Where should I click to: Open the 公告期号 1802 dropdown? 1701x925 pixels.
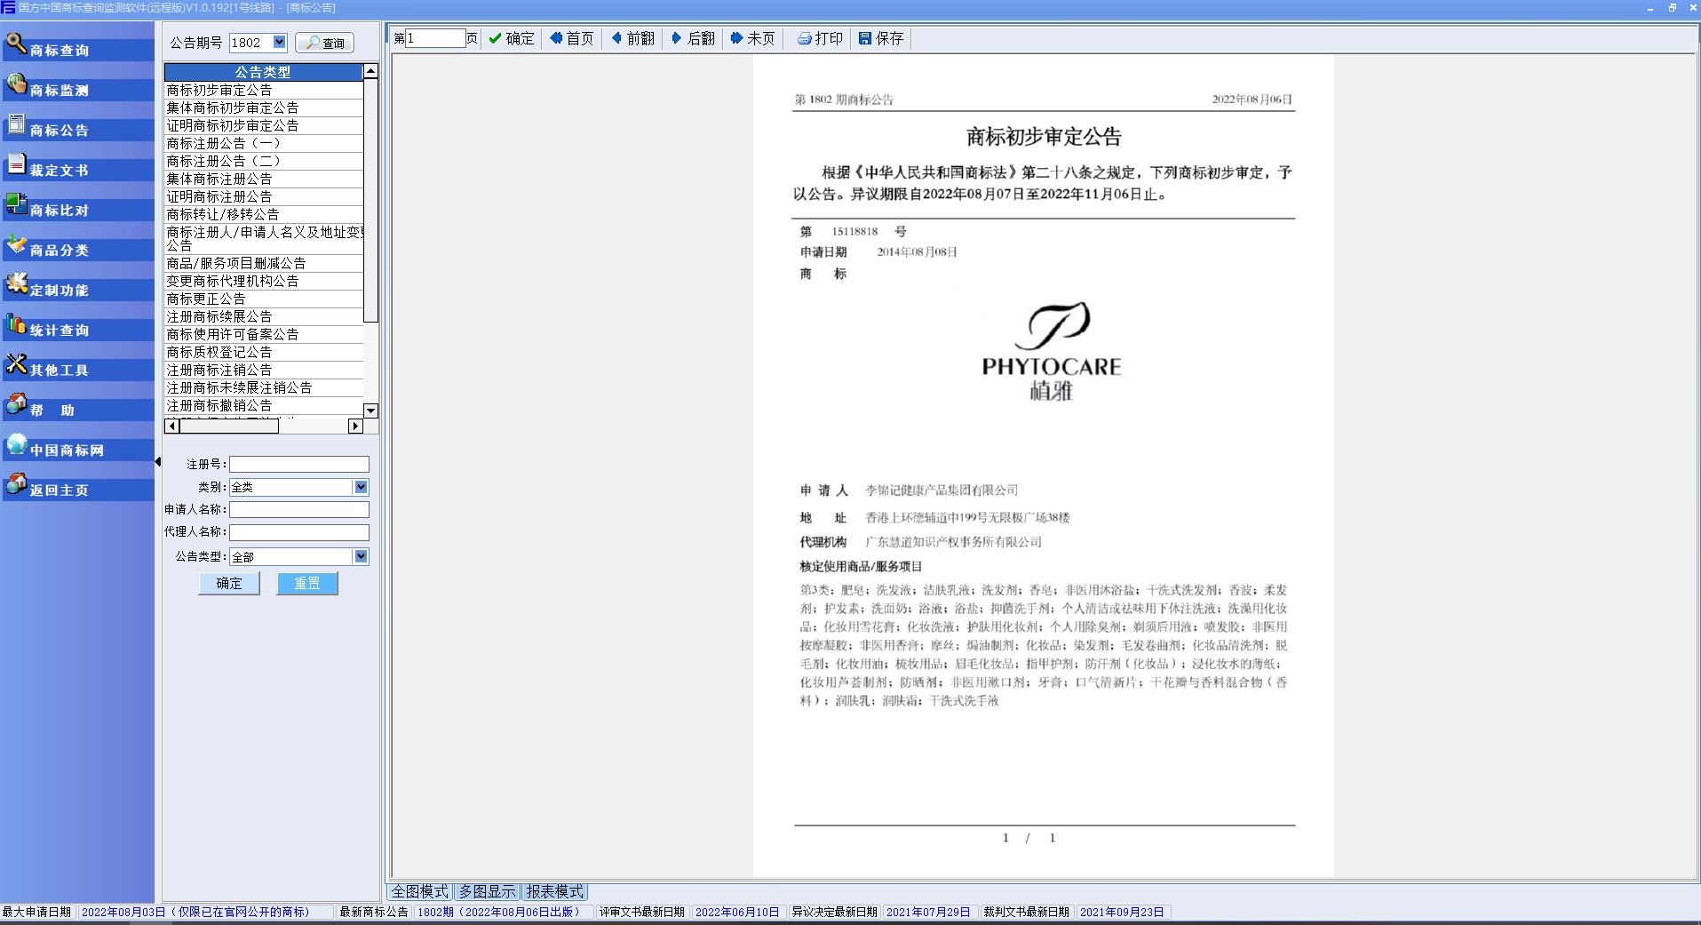click(280, 42)
